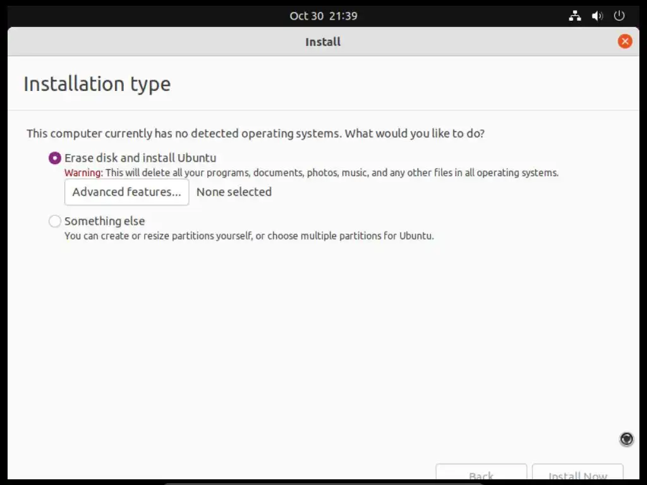Open the power menu icon
The width and height of the screenshot is (647, 485).
pos(619,16)
